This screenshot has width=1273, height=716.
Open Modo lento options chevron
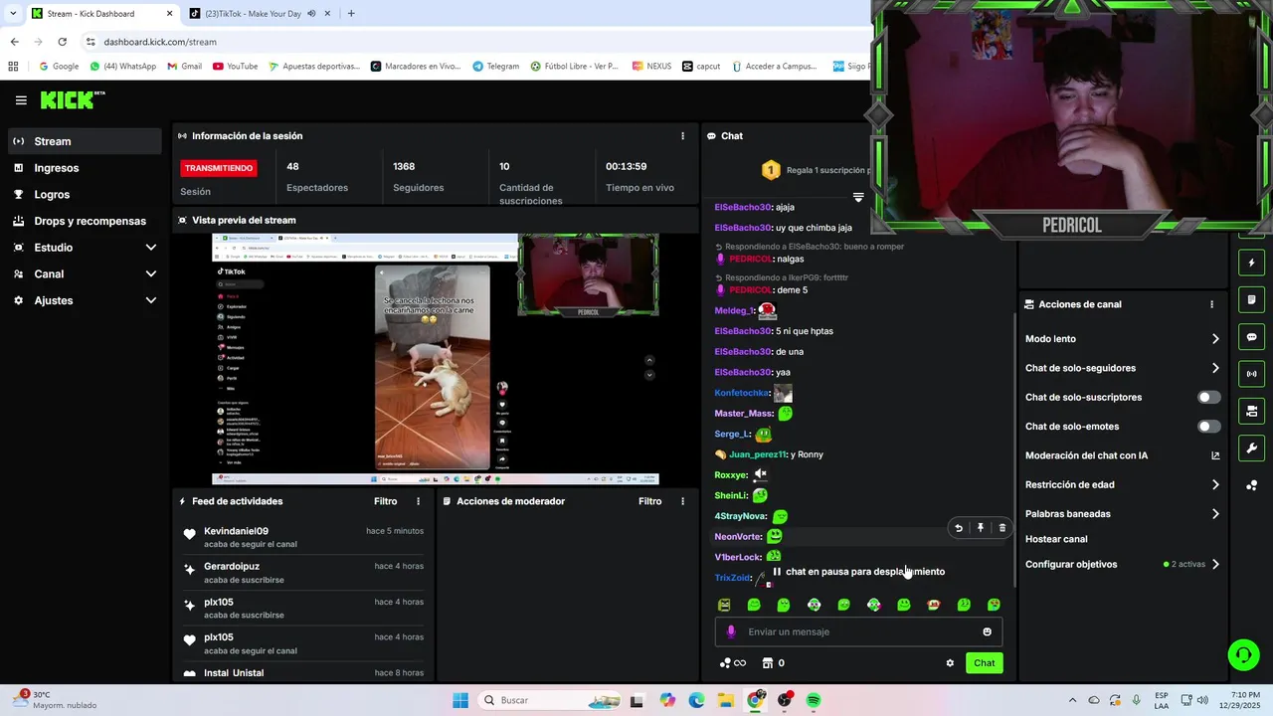point(1215,339)
